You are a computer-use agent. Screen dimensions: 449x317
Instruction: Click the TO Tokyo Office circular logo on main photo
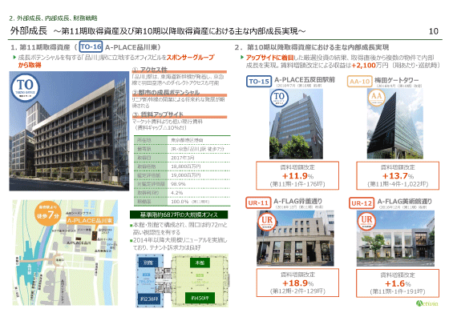pos(25,87)
